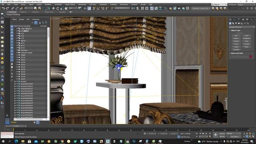Open the Graph Editors menu

tap(70, 4)
